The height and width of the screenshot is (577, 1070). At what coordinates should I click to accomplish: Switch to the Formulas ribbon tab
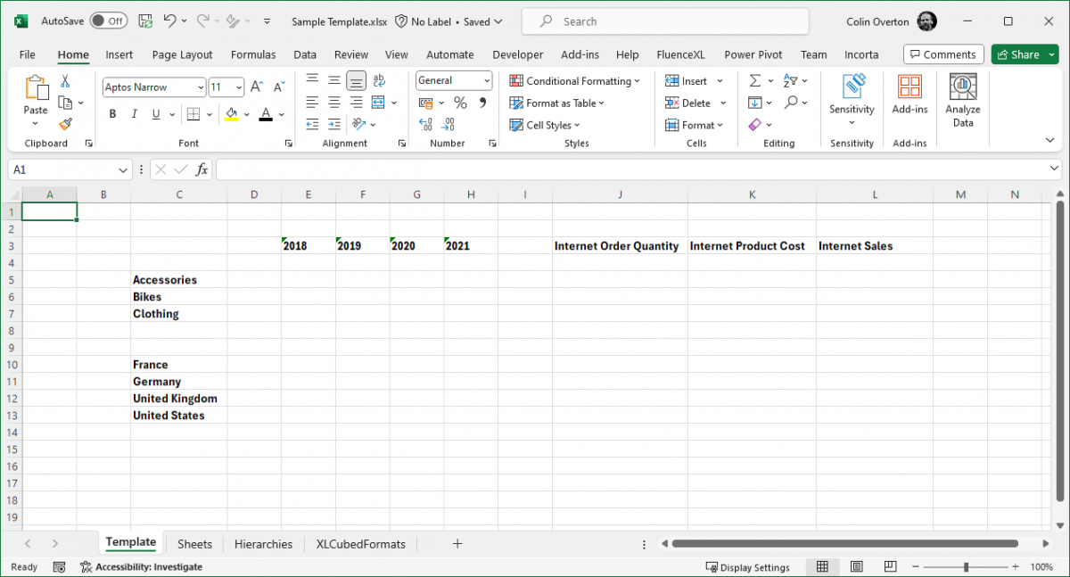coord(253,54)
